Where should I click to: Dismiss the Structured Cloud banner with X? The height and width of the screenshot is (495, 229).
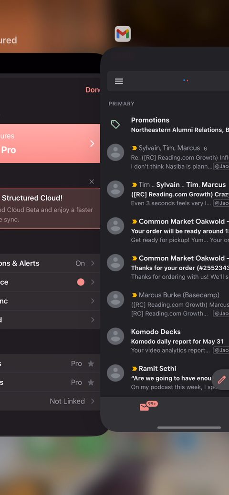tap(92, 182)
